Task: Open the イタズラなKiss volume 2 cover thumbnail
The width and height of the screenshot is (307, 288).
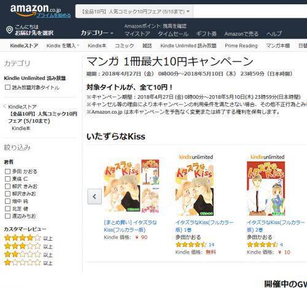Action: (266, 189)
